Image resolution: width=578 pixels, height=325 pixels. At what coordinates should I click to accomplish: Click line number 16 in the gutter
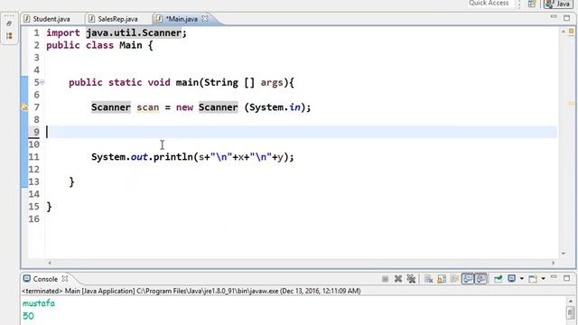click(34, 218)
